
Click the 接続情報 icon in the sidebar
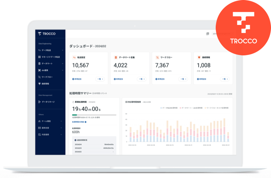[x=39, y=83]
